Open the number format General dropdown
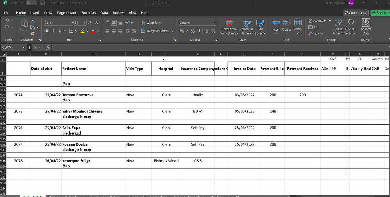The height and width of the screenshot is (197, 390). click(x=215, y=23)
